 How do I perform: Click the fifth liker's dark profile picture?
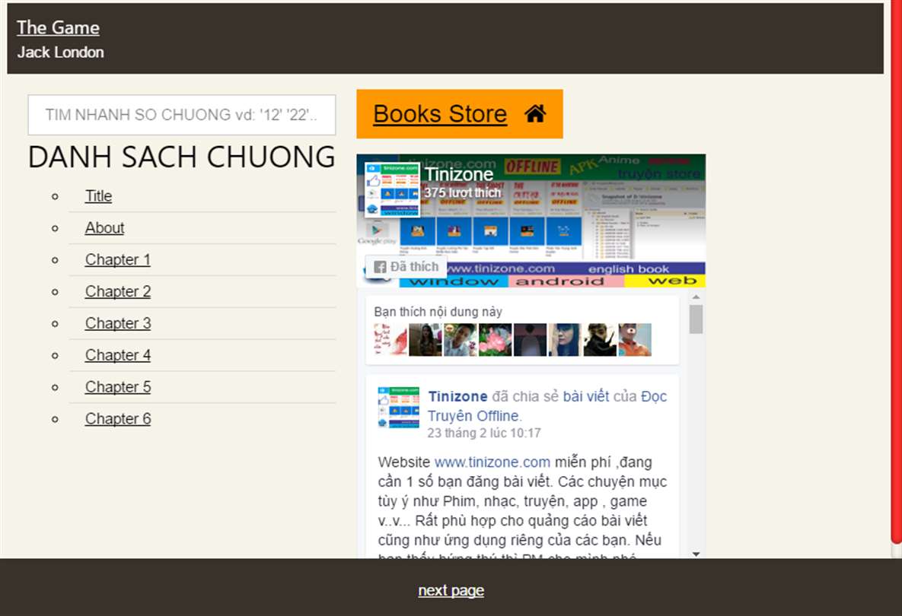point(530,340)
